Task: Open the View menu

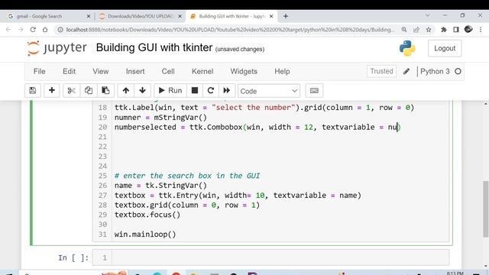Action: click(100, 71)
